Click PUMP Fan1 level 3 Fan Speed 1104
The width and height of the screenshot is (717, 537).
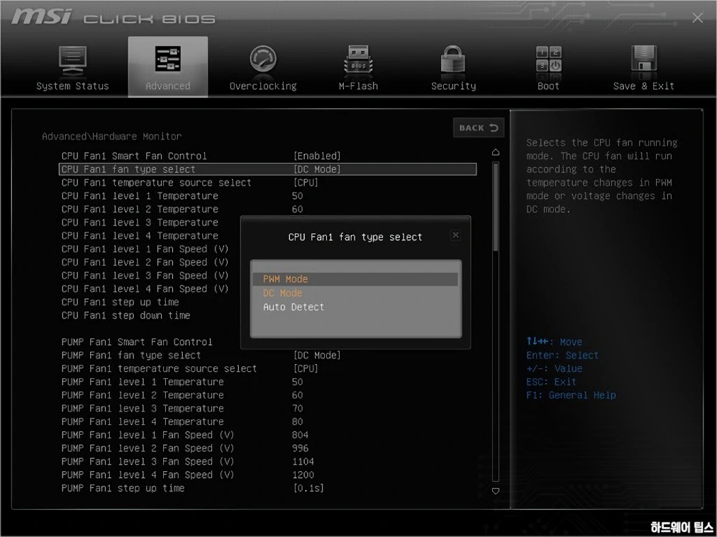click(x=302, y=461)
